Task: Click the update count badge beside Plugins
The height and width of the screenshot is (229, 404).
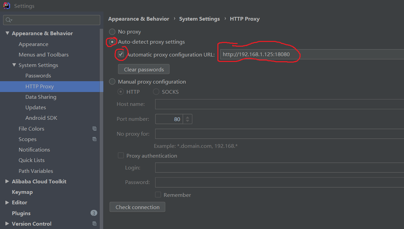Action: (x=95, y=213)
